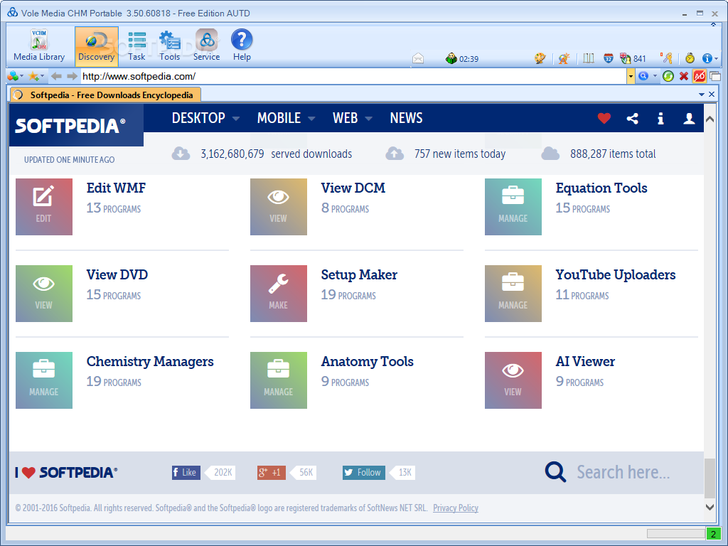Click the Facebook Like button
The width and height of the screenshot is (728, 546).
[186, 472]
